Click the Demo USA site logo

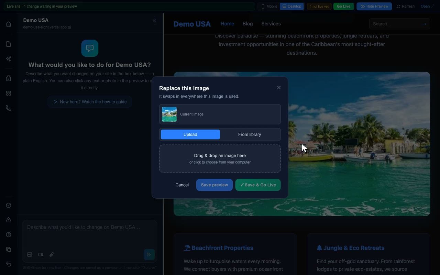point(192,24)
